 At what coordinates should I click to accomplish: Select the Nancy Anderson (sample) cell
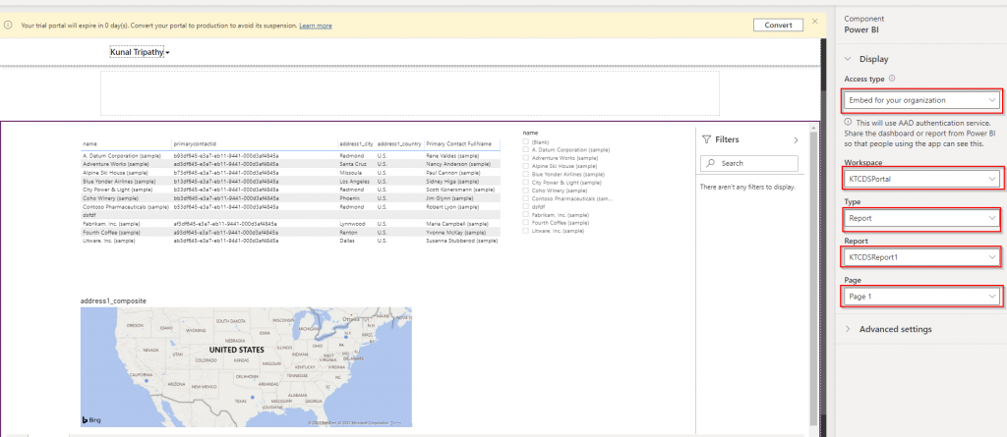click(x=458, y=164)
